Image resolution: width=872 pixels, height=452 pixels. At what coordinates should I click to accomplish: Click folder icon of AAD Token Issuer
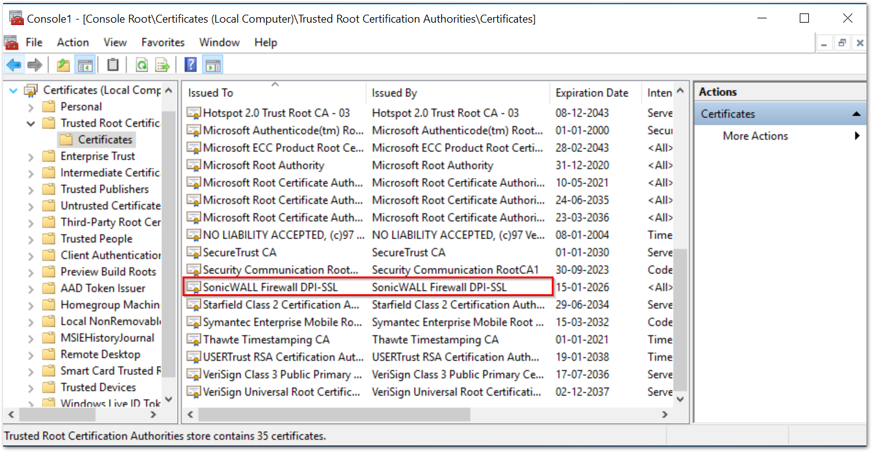tap(49, 288)
